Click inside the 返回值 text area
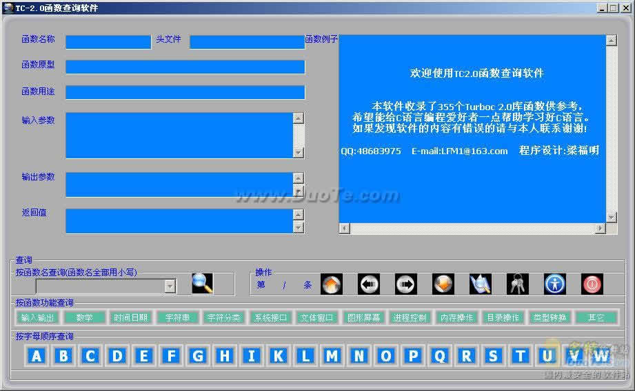The image size is (635, 391). coord(179,221)
